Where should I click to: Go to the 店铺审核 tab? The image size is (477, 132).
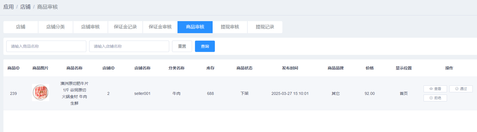click(90, 27)
